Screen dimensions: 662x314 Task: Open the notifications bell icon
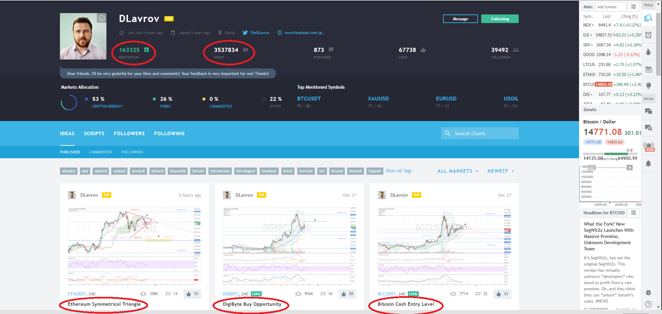(x=648, y=163)
